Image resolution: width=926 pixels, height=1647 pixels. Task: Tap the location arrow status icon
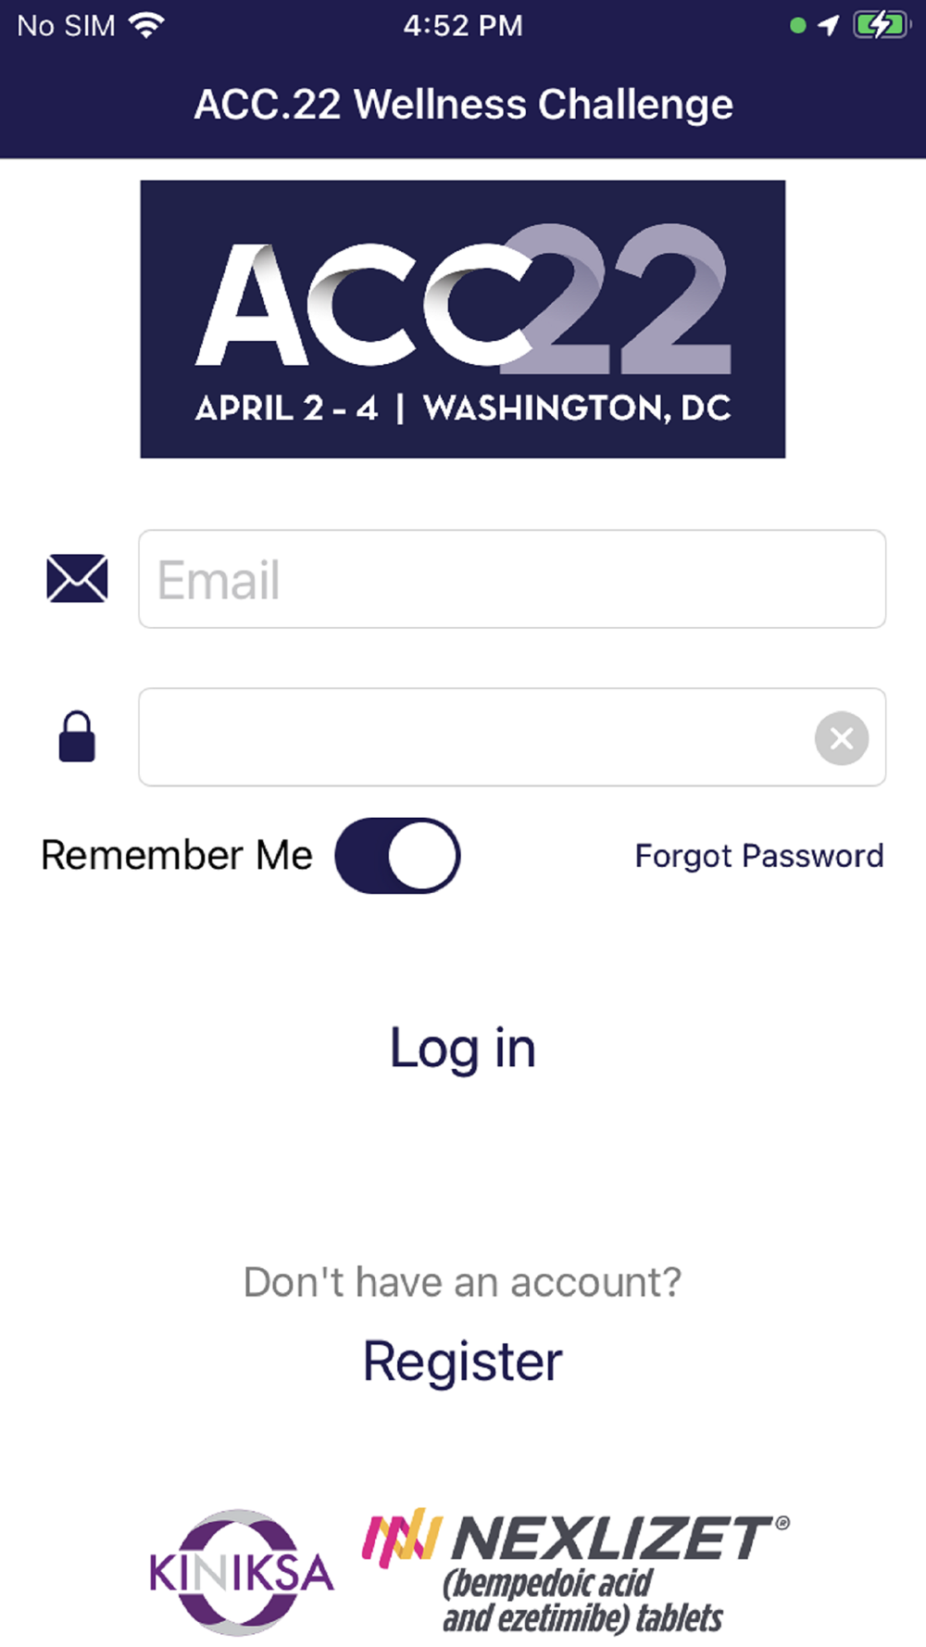pos(829,25)
